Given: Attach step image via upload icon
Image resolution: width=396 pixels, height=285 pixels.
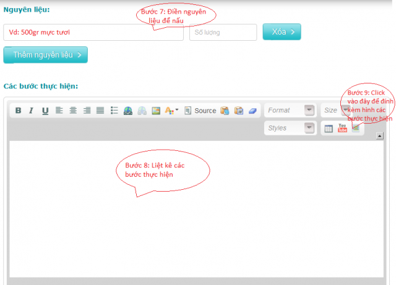Looking at the screenshot, I should coord(356,128).
